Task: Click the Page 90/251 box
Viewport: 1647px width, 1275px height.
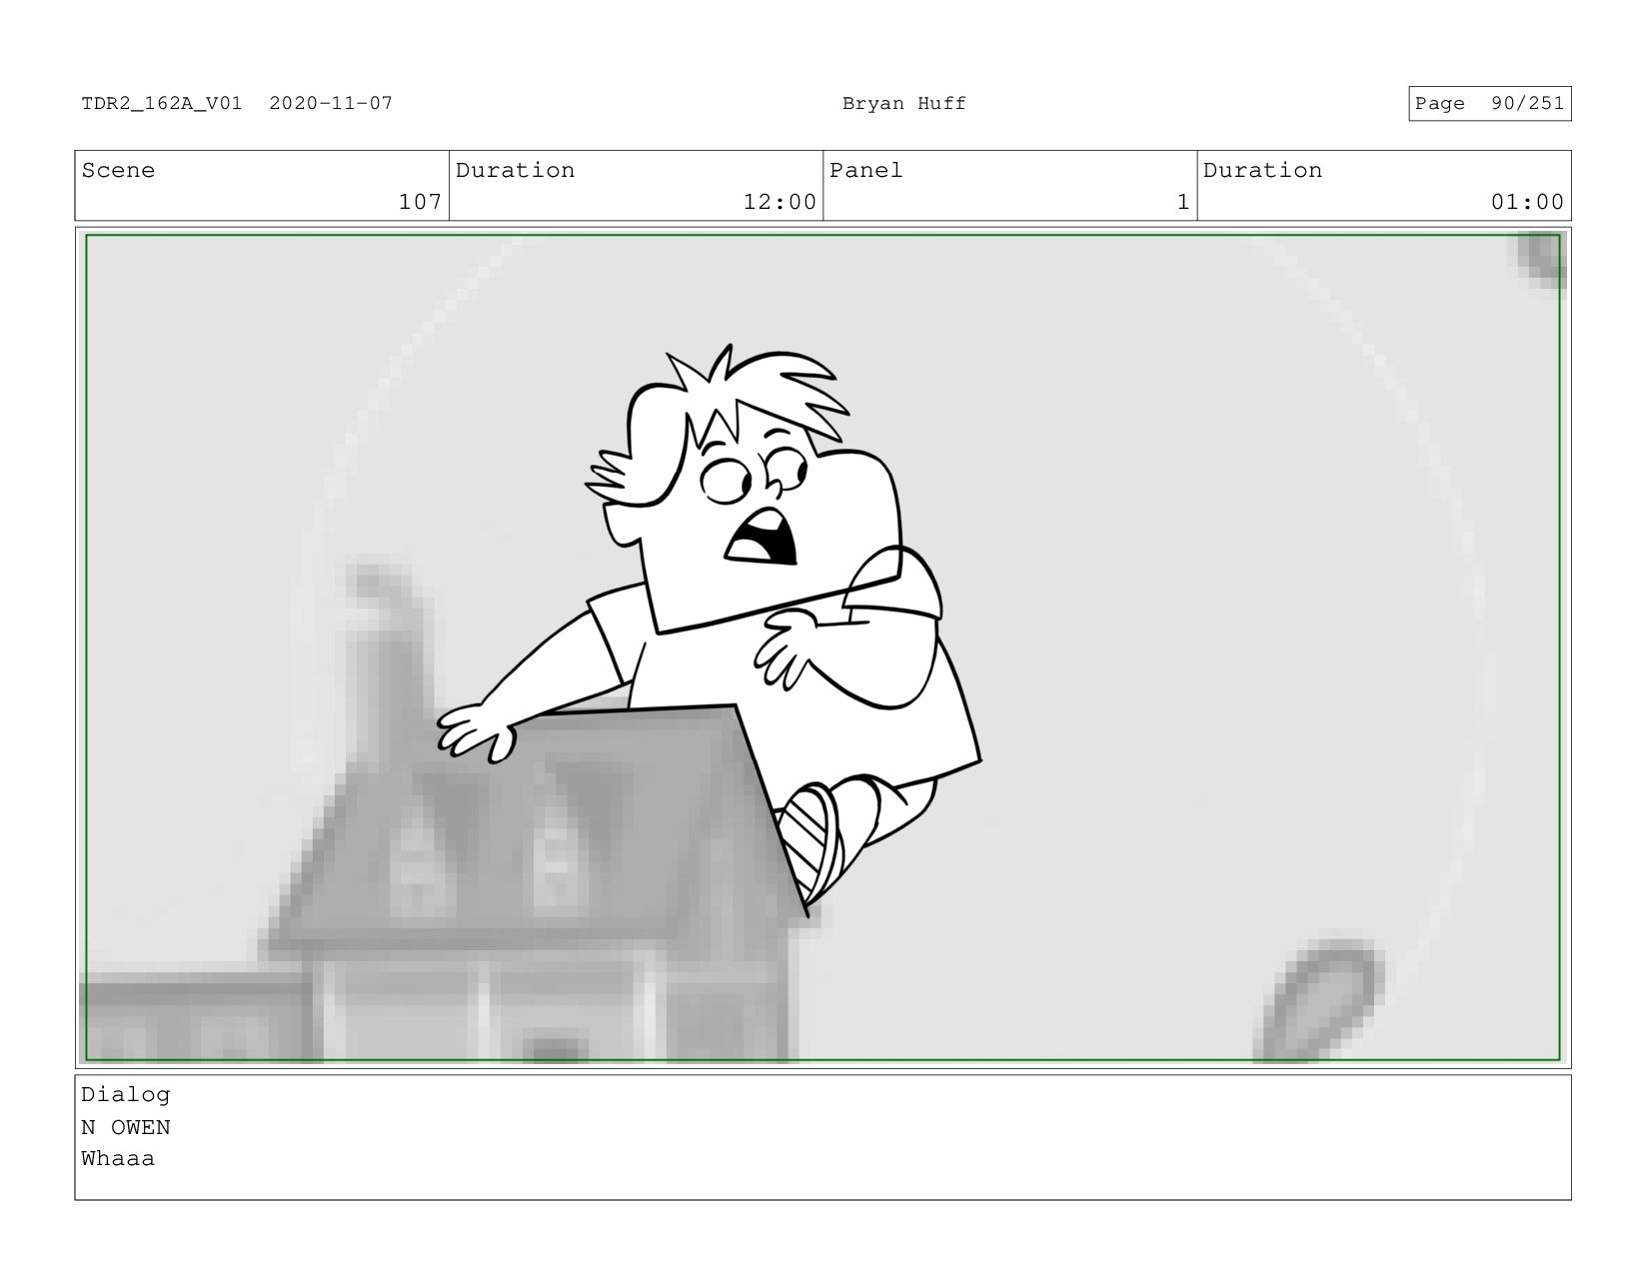Action: [1490, 104]
